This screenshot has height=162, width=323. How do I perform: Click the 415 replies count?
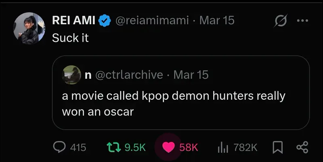pyautogui.click(x=78, y=147)
